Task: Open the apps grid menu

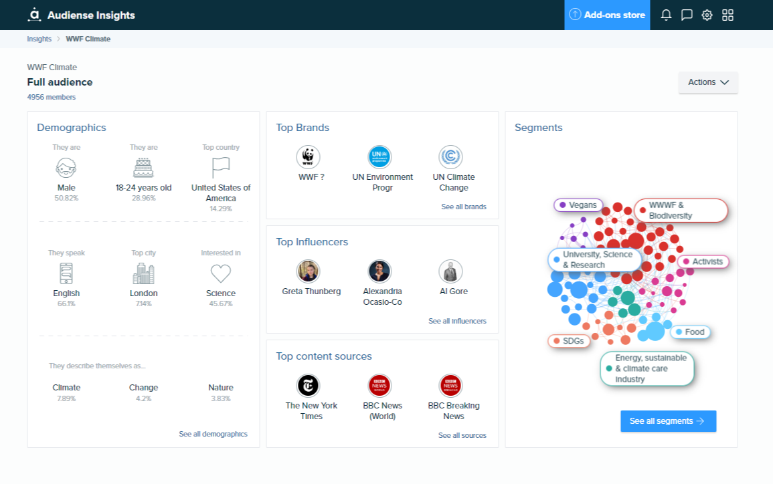Action: 727,15
